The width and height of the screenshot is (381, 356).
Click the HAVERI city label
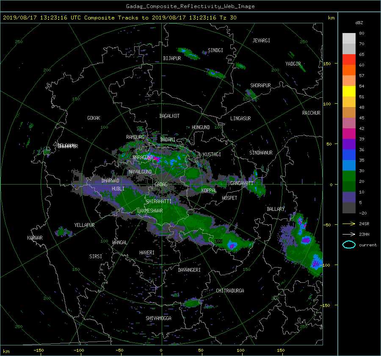[147, 253]
